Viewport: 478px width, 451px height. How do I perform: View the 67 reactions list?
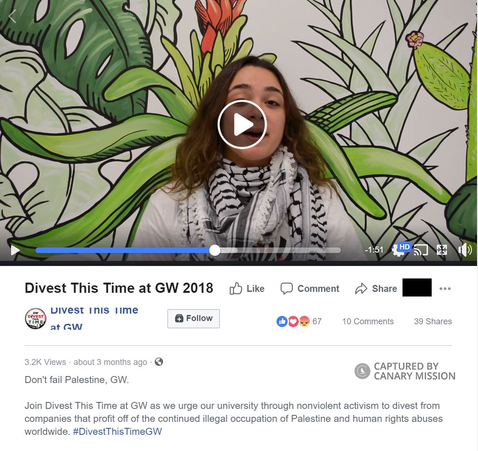(299, 321)
